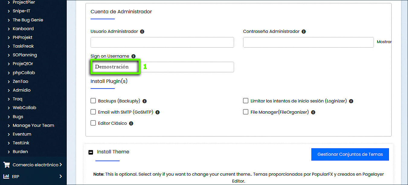Click info icon next to Contraseña Administrador
Image resolution: width=408 pixels, height=185 pixels.
[304, 32]
